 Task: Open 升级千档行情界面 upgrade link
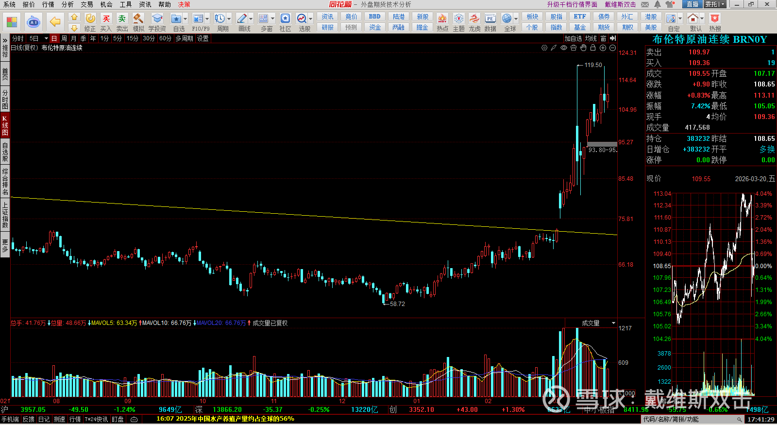click(x=572, y=4)
